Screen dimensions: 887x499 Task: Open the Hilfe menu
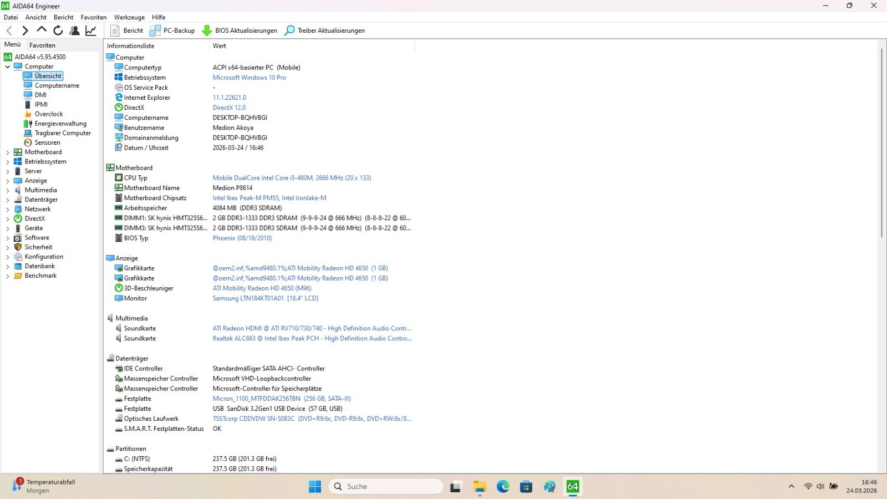[159, 17]
